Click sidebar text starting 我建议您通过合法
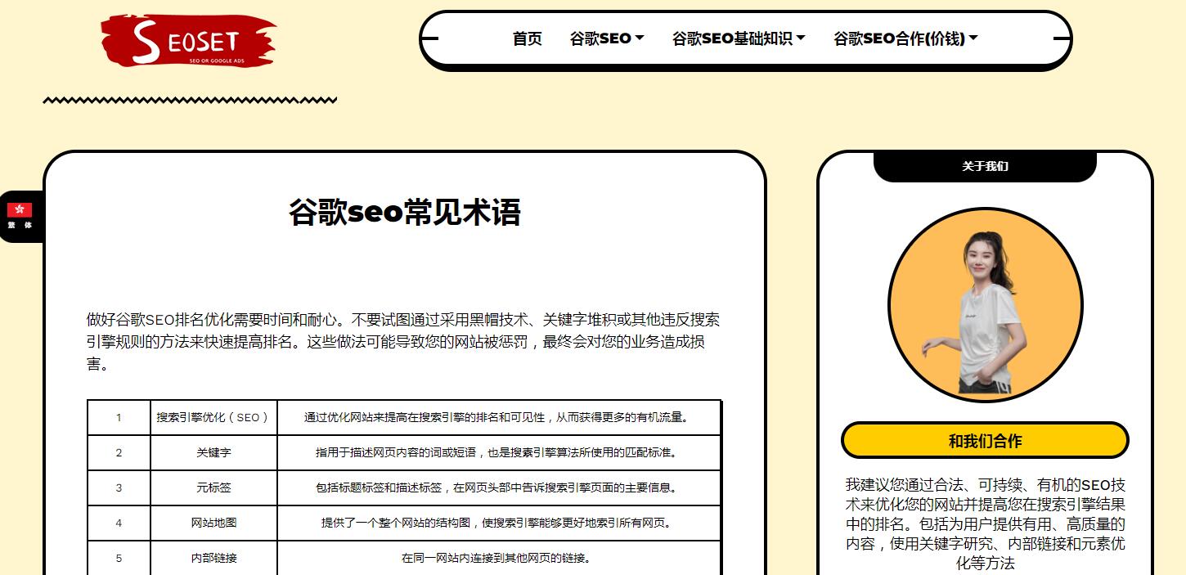 pos(985,523)
